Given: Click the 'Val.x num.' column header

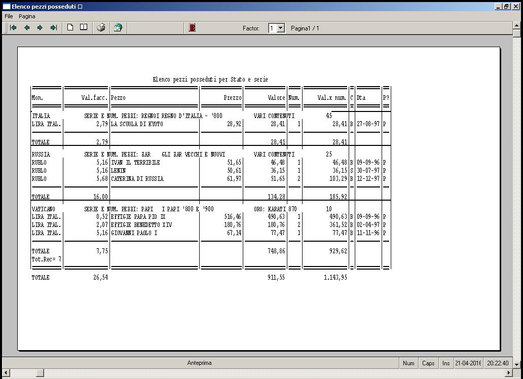Looking at the screenshot, I should tap(332, 98).
